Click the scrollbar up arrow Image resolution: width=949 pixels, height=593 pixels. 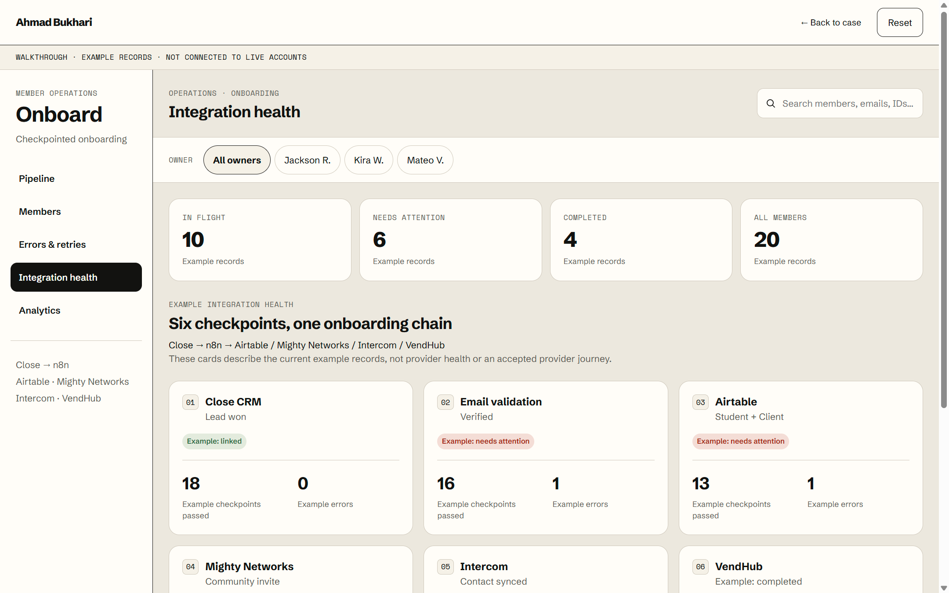943,5
